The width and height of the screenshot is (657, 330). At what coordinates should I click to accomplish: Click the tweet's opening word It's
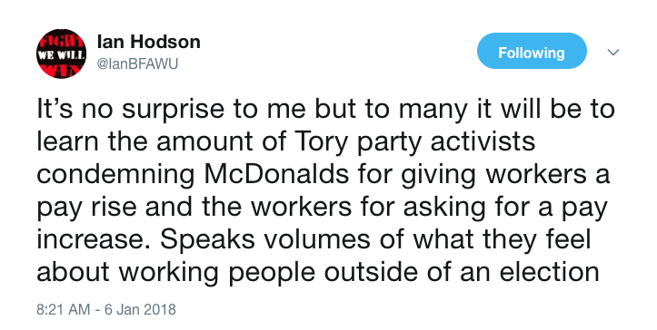[x=55, y=108]
